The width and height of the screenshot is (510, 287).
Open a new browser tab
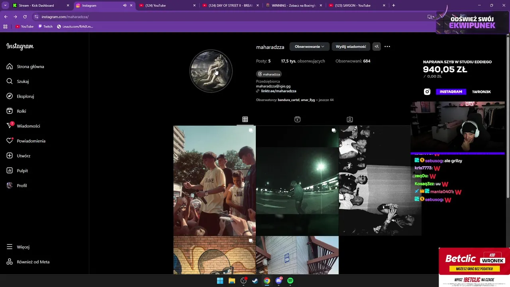point(394,6)
